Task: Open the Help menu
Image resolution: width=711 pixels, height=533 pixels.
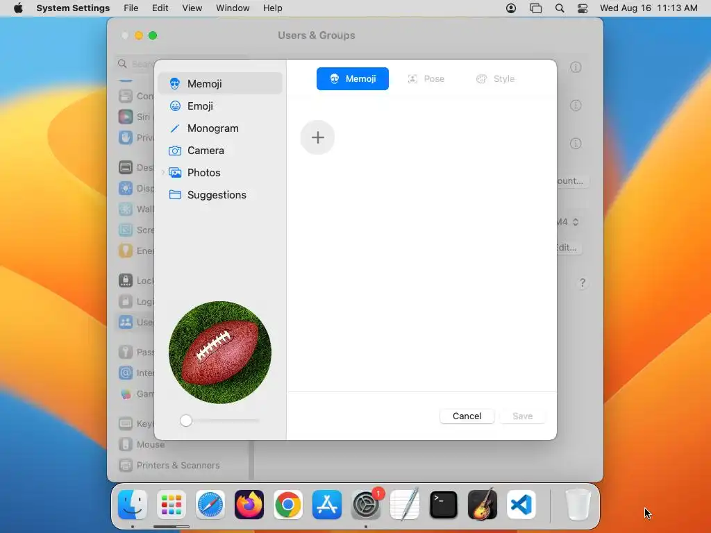Action: coord(272,8)
